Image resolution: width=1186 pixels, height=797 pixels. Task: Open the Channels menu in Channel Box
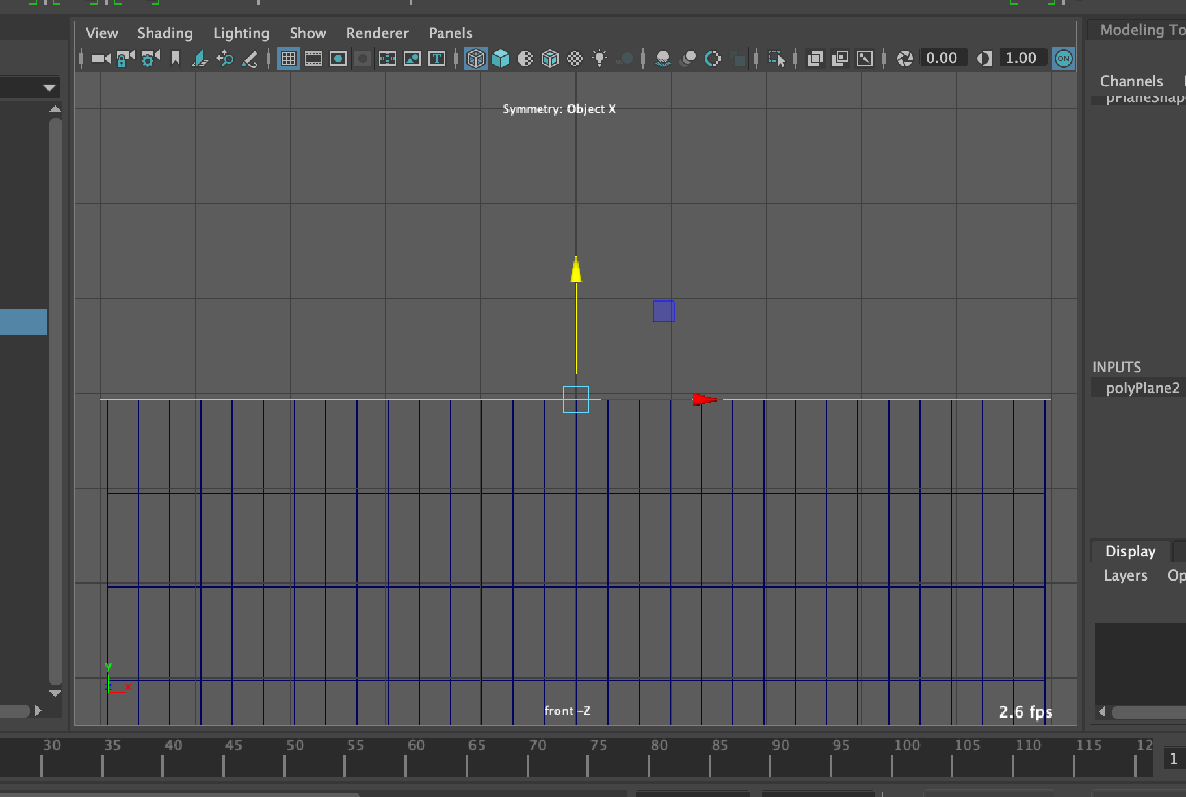tap(1131, 81)
